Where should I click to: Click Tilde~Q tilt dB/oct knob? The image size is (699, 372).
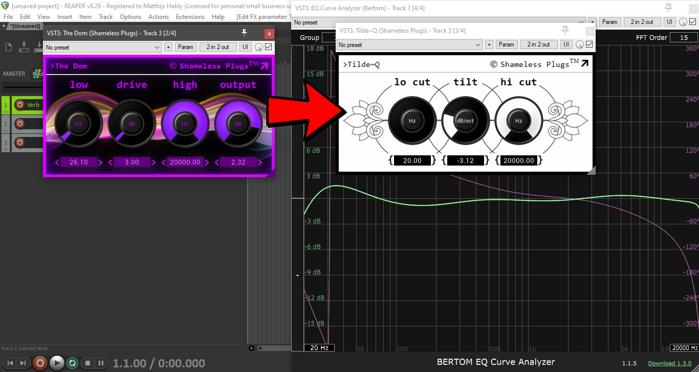tap(465, 121)
